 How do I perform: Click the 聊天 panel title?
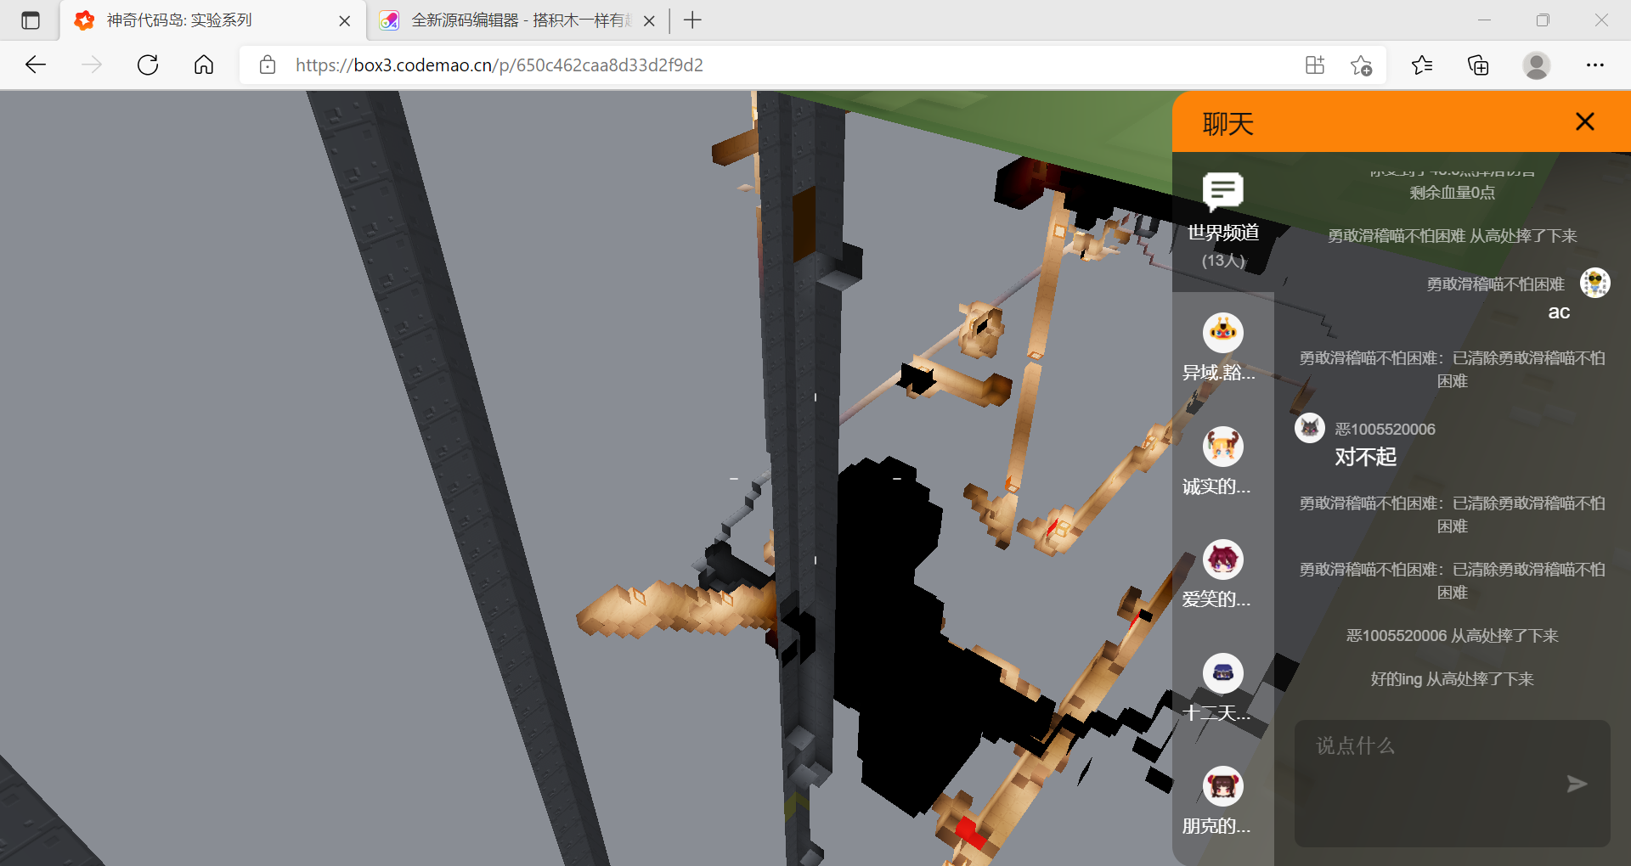[1228, 124]
